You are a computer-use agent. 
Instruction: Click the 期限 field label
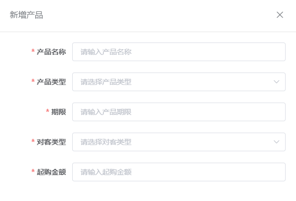coord(59,112)
